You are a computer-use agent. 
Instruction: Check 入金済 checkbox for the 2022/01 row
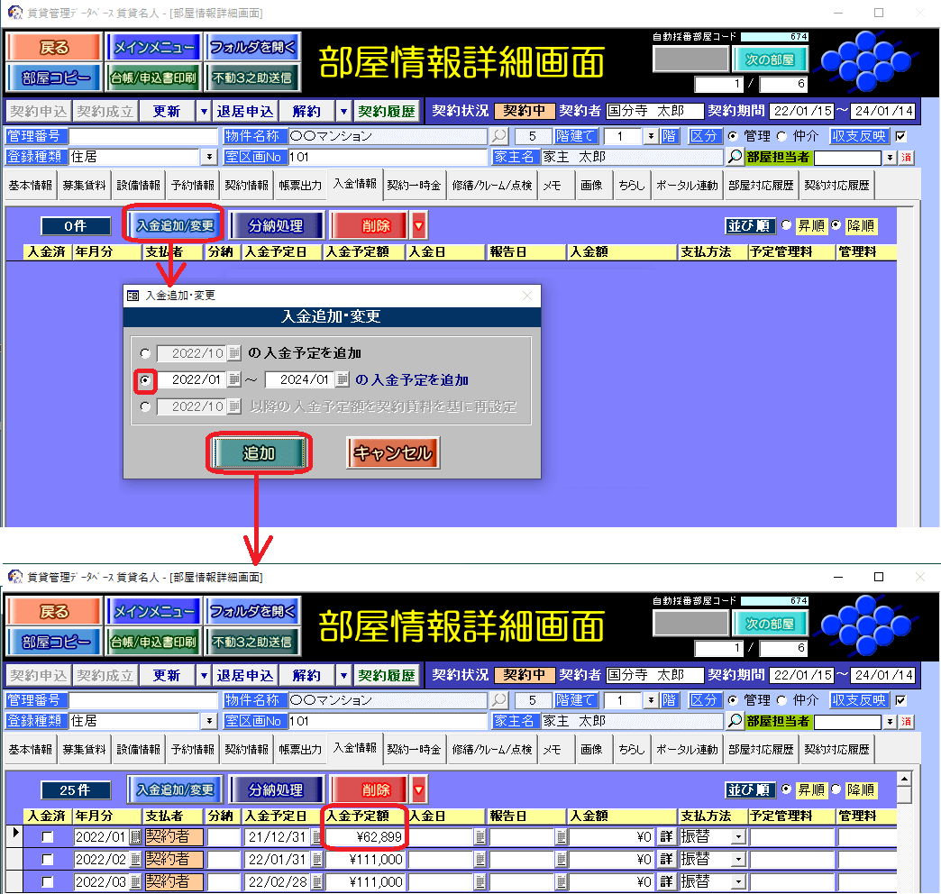tap(48, 836)
